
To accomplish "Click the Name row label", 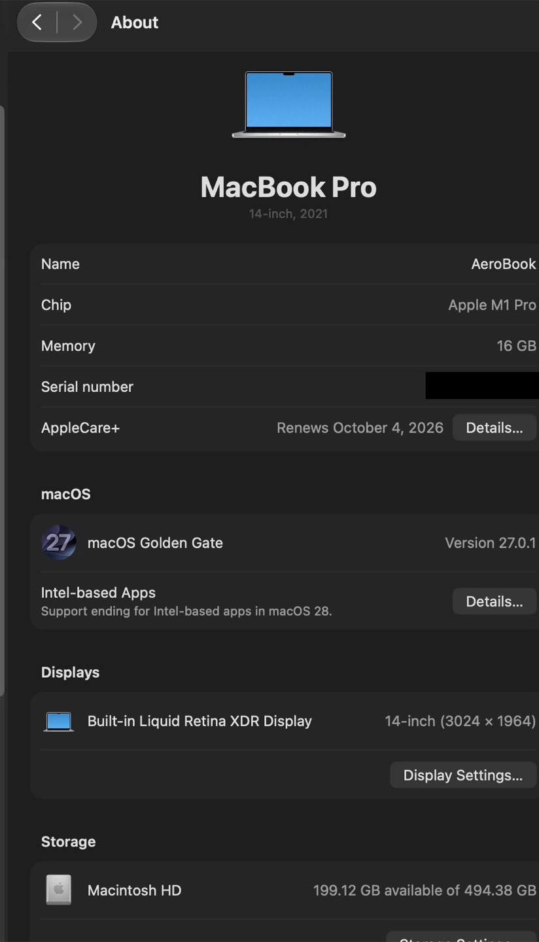I will (x=60, y=264).
